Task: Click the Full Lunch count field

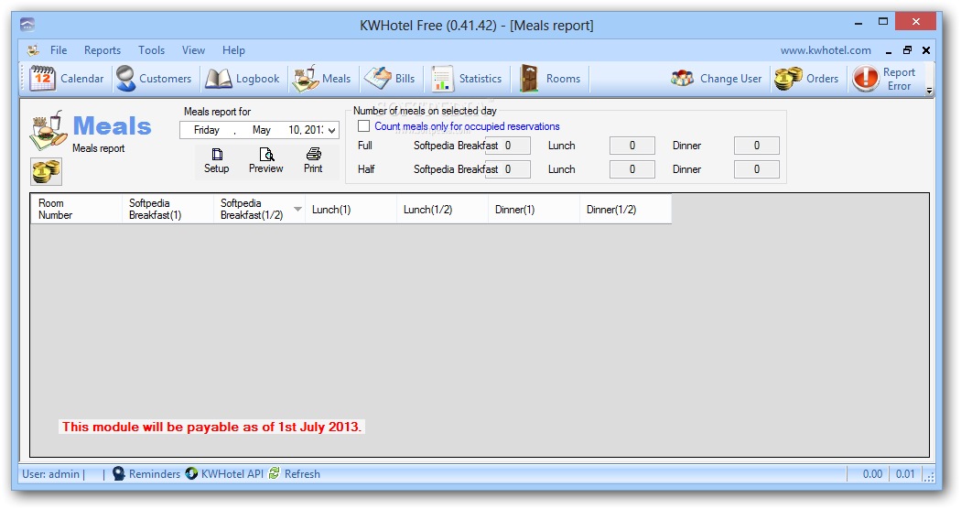Action: point(632,146)
